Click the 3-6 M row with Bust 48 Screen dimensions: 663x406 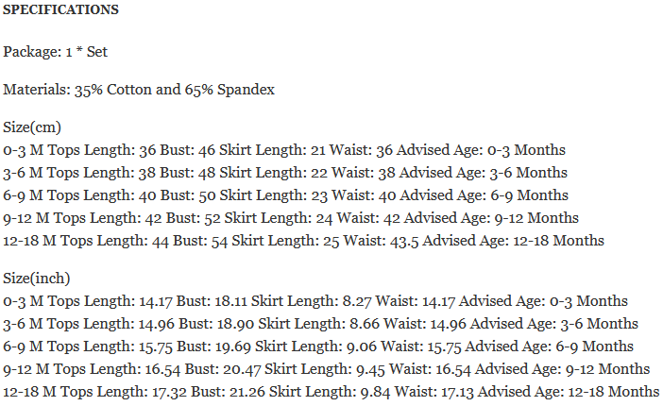click(x=285, y=173)
